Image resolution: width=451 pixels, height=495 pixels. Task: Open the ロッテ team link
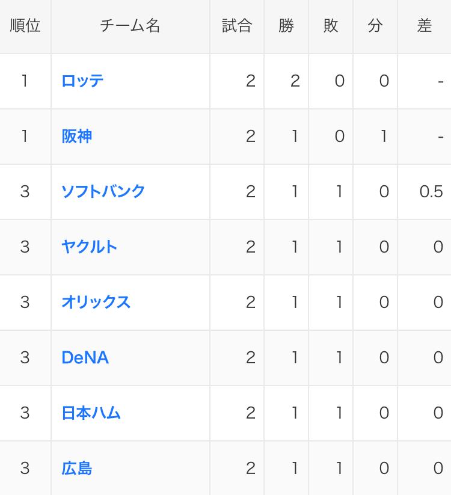point(82,81)
